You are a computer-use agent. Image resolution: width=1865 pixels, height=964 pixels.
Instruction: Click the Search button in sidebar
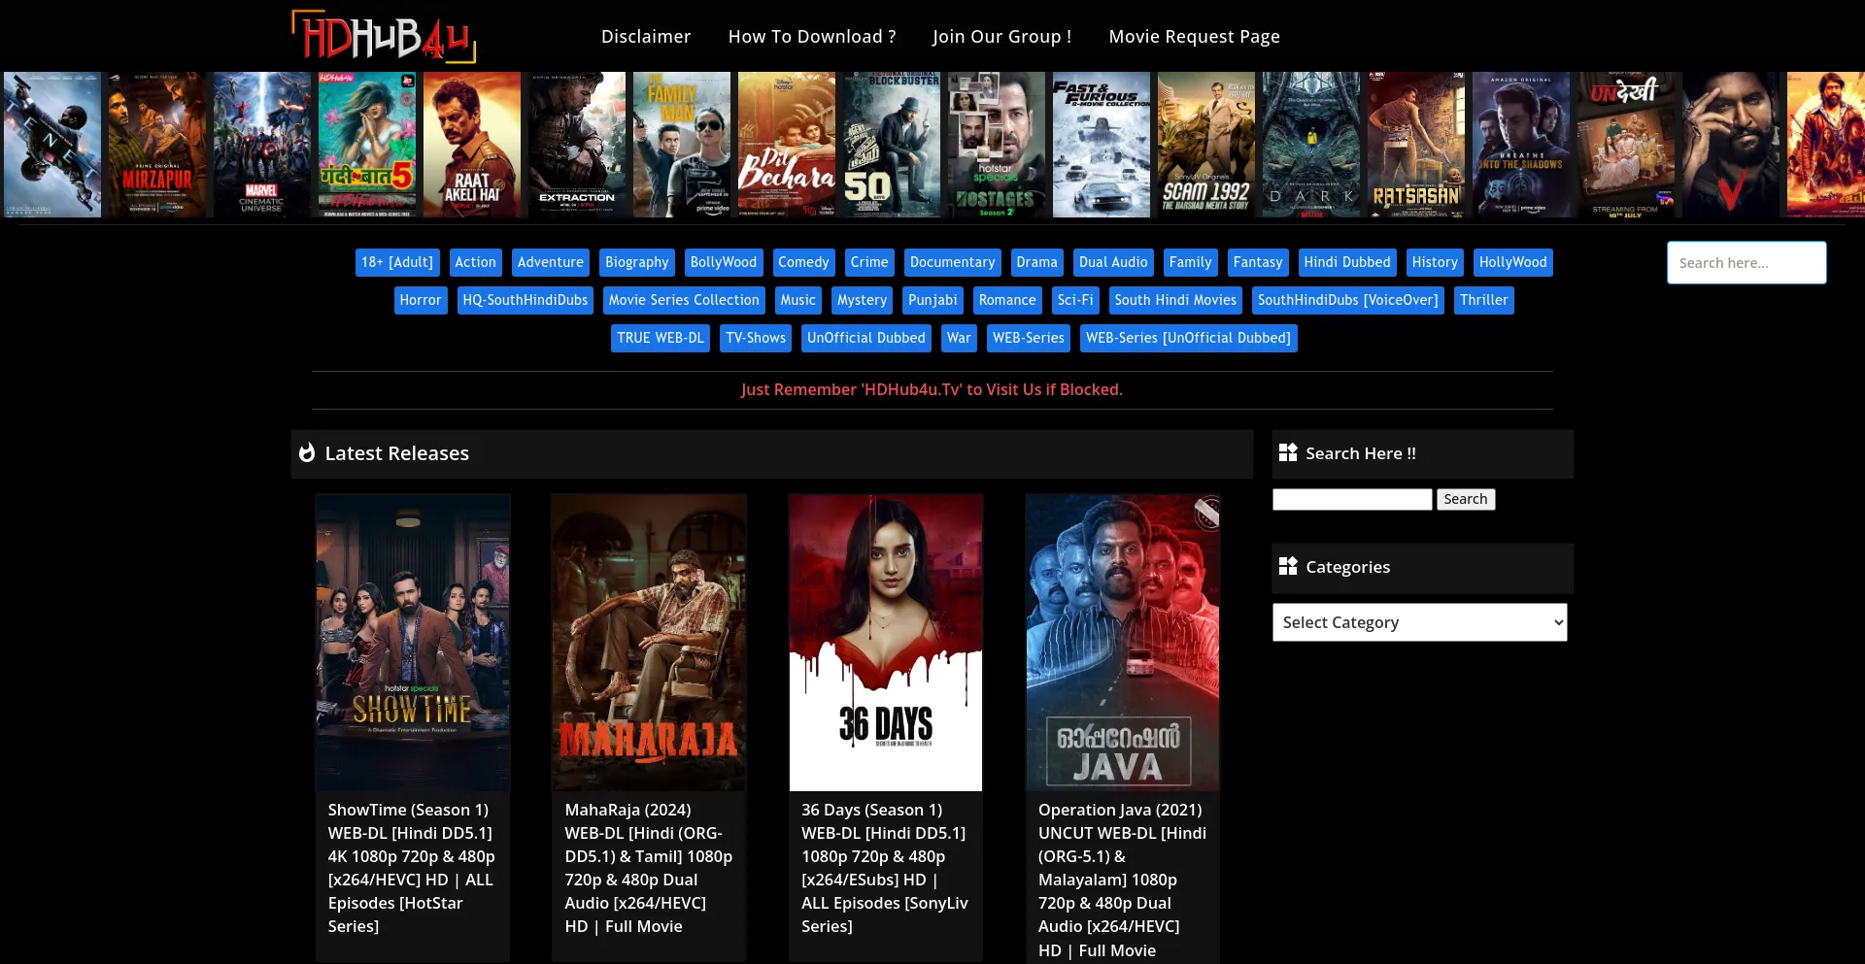[1466, 499]
